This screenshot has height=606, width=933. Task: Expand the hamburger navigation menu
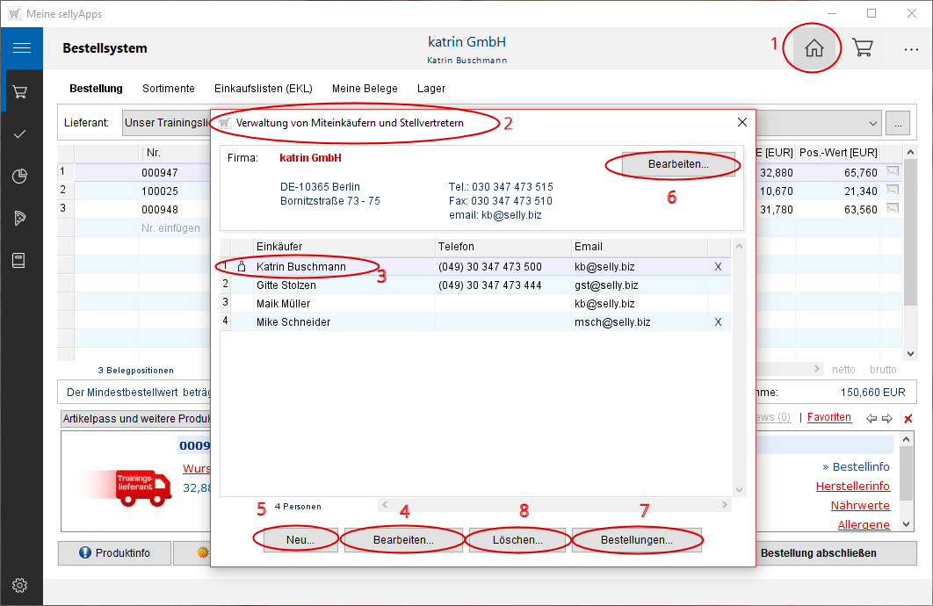click(21, 48)
